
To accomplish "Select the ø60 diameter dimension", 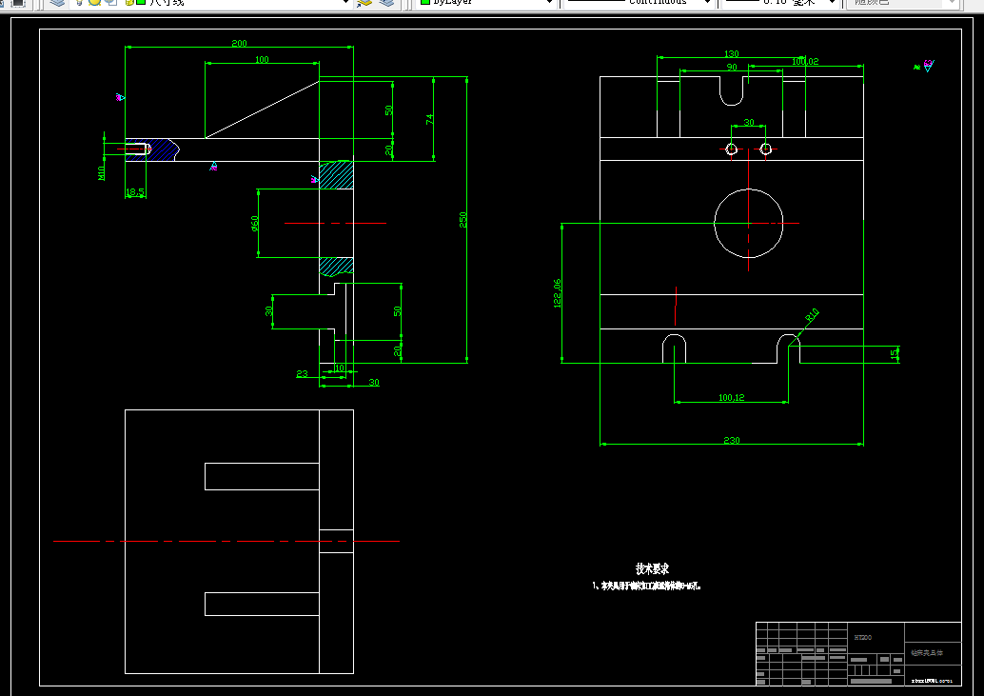I will (x=255, y=224).
